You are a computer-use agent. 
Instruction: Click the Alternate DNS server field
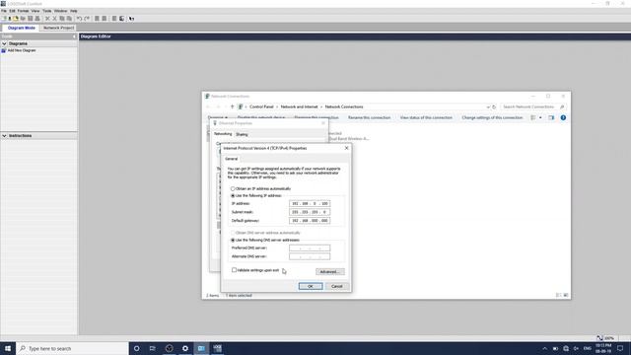[310, 256]
